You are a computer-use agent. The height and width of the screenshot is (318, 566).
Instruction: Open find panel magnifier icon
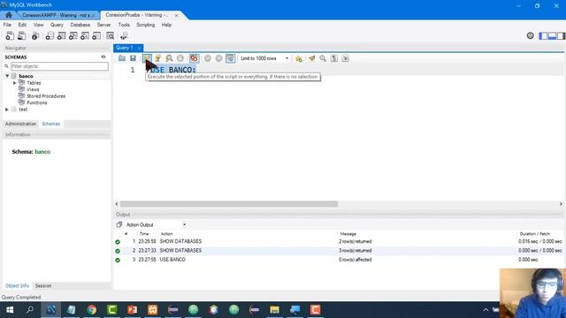(323, 58)
